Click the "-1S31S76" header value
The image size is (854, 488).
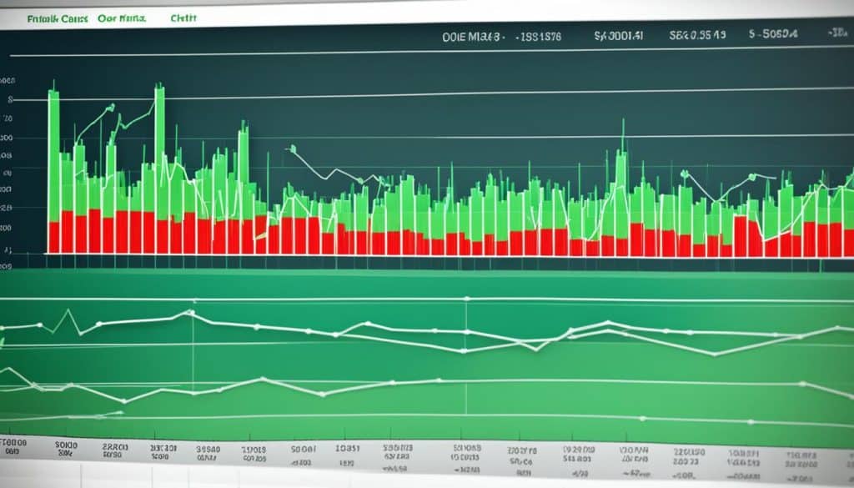[x=538, y=37]
